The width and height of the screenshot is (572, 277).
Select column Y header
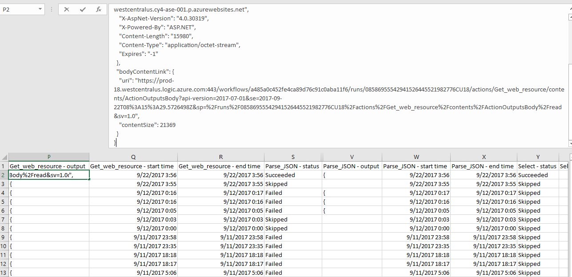pos(538,157)
